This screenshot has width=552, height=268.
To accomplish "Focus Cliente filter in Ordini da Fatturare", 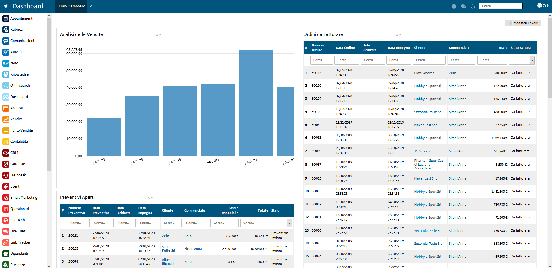I will [429, 60].
